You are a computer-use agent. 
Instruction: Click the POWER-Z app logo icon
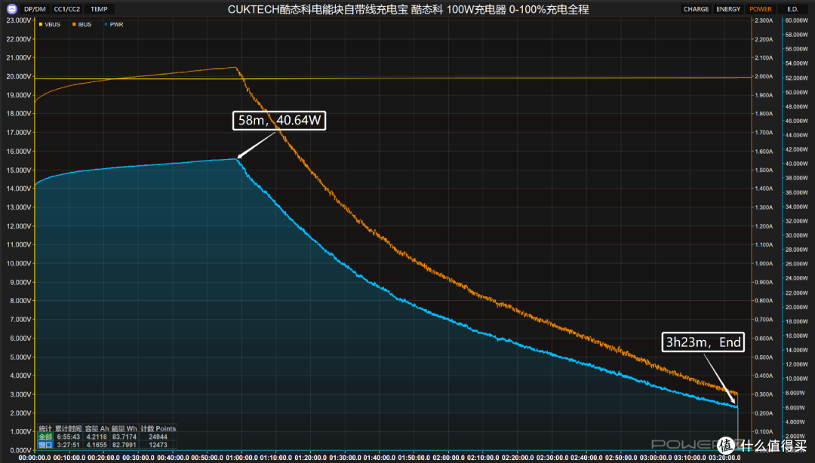point(12,9)
